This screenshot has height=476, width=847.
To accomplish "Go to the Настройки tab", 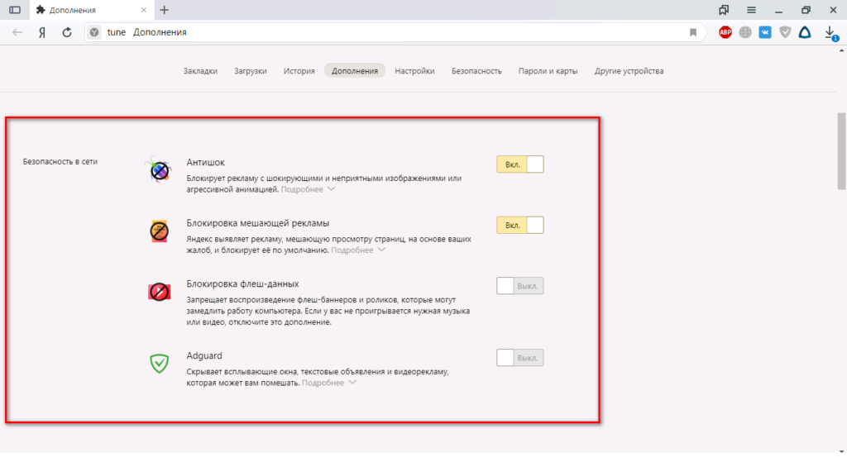I will pyautogui.click(x=414, y=71).
